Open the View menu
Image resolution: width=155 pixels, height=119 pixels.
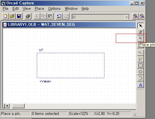tap(27, 9)
